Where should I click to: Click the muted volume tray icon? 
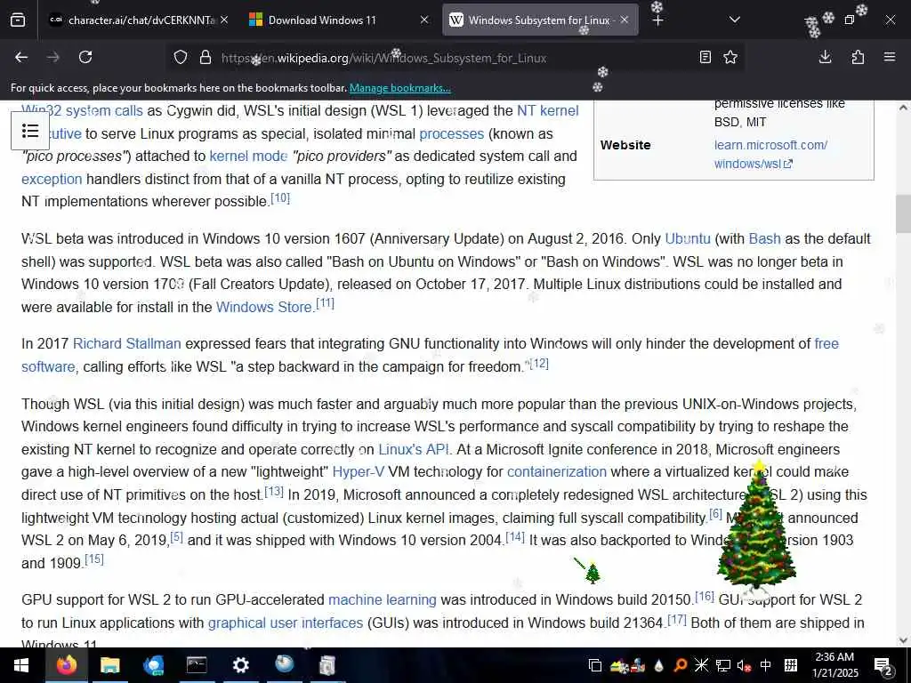pyautogui.click(x=745, y=665)
